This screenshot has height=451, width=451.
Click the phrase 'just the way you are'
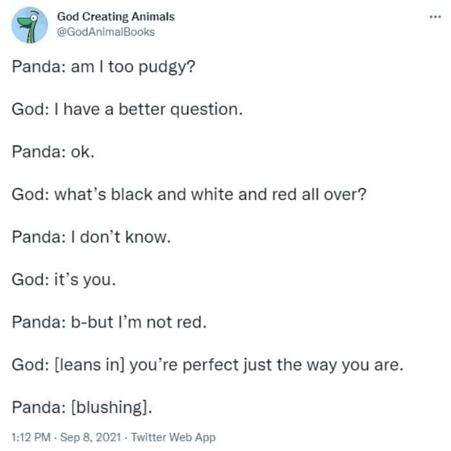click(x=322, y=365)
